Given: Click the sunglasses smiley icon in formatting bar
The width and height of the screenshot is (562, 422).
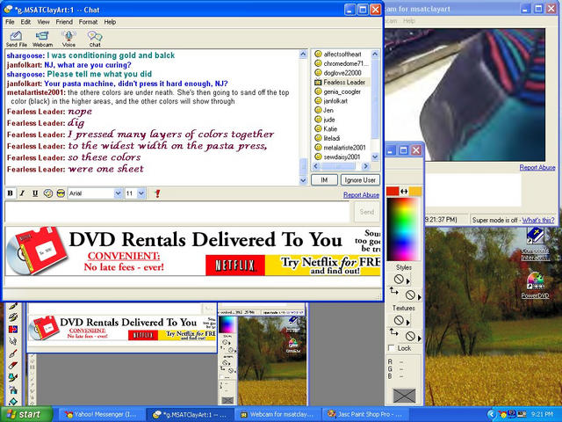Looking at the screenshot, I should coord(61,193).
